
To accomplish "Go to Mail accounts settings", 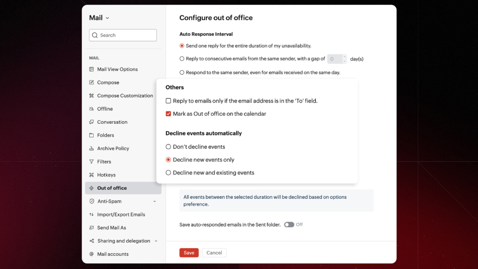I will tap(112, 254).
